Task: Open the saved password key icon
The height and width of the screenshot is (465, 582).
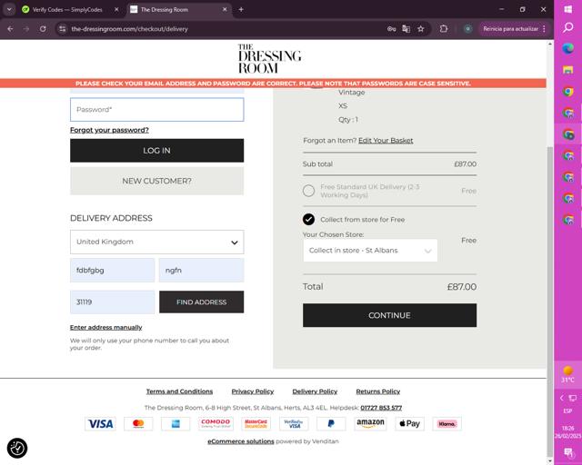Action: click(x=391, y=28)
